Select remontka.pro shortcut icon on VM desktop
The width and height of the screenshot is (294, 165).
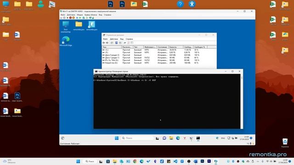coord(92,26)
